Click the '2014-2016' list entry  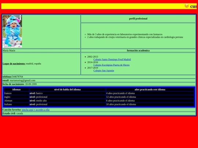coord(92,62)
